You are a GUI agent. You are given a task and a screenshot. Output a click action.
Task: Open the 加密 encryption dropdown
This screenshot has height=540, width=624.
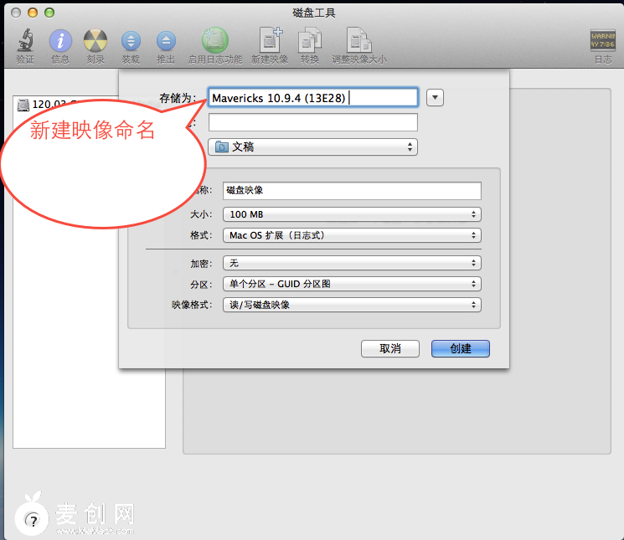tap(352, 263)
